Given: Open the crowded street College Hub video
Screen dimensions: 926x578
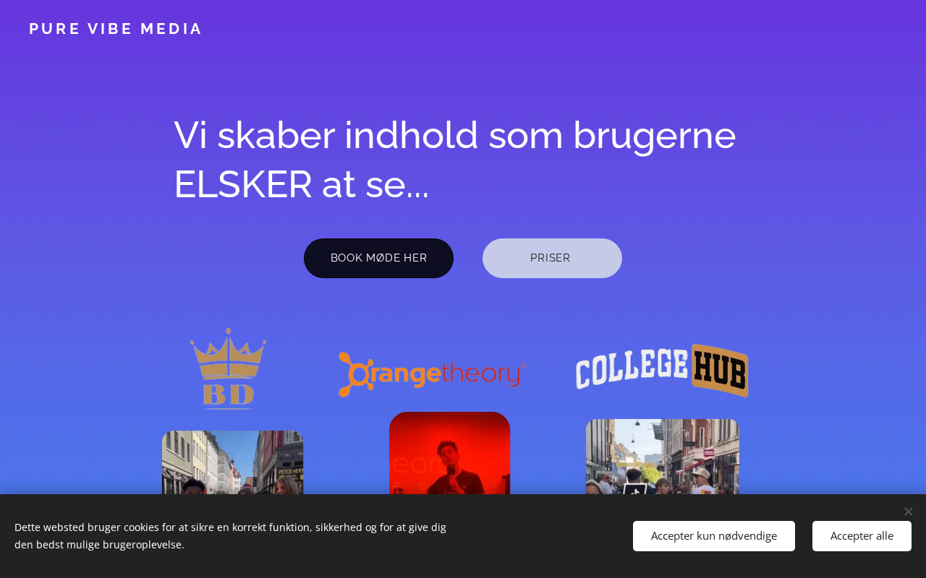Looking at the screenshot, I should [x=662, y=457].
